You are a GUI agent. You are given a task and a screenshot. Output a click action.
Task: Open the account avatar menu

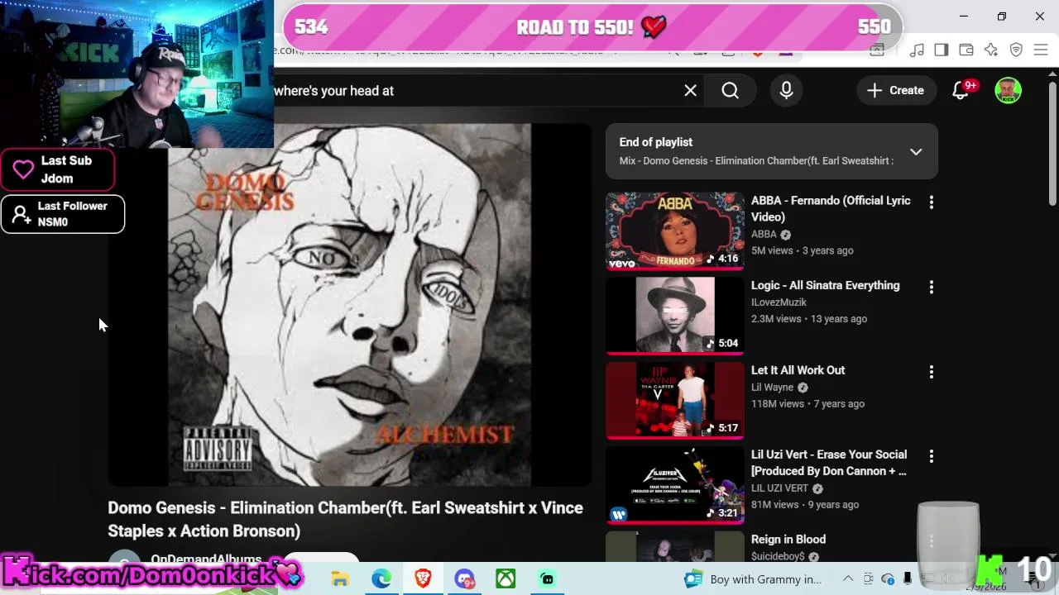click(x=1008, y=91)
